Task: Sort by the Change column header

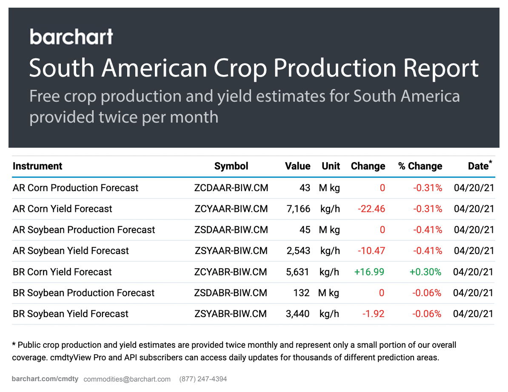Action: 368,166
